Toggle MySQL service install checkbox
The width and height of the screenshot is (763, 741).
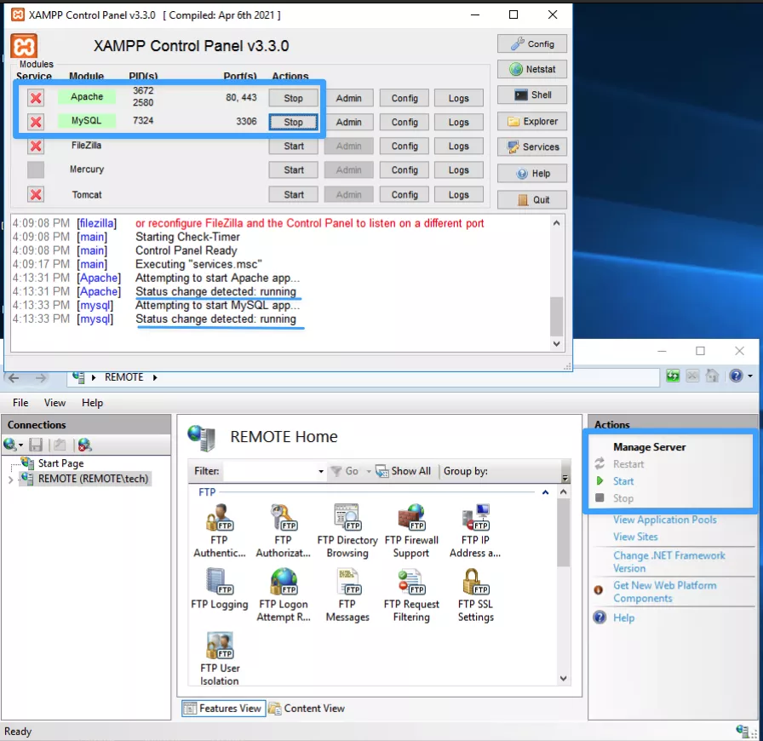[36, 122]
